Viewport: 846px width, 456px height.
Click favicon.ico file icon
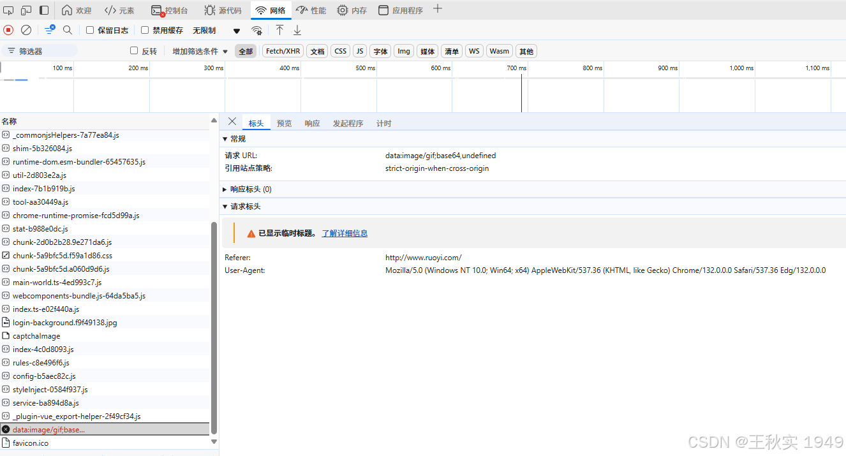point(6,443)
